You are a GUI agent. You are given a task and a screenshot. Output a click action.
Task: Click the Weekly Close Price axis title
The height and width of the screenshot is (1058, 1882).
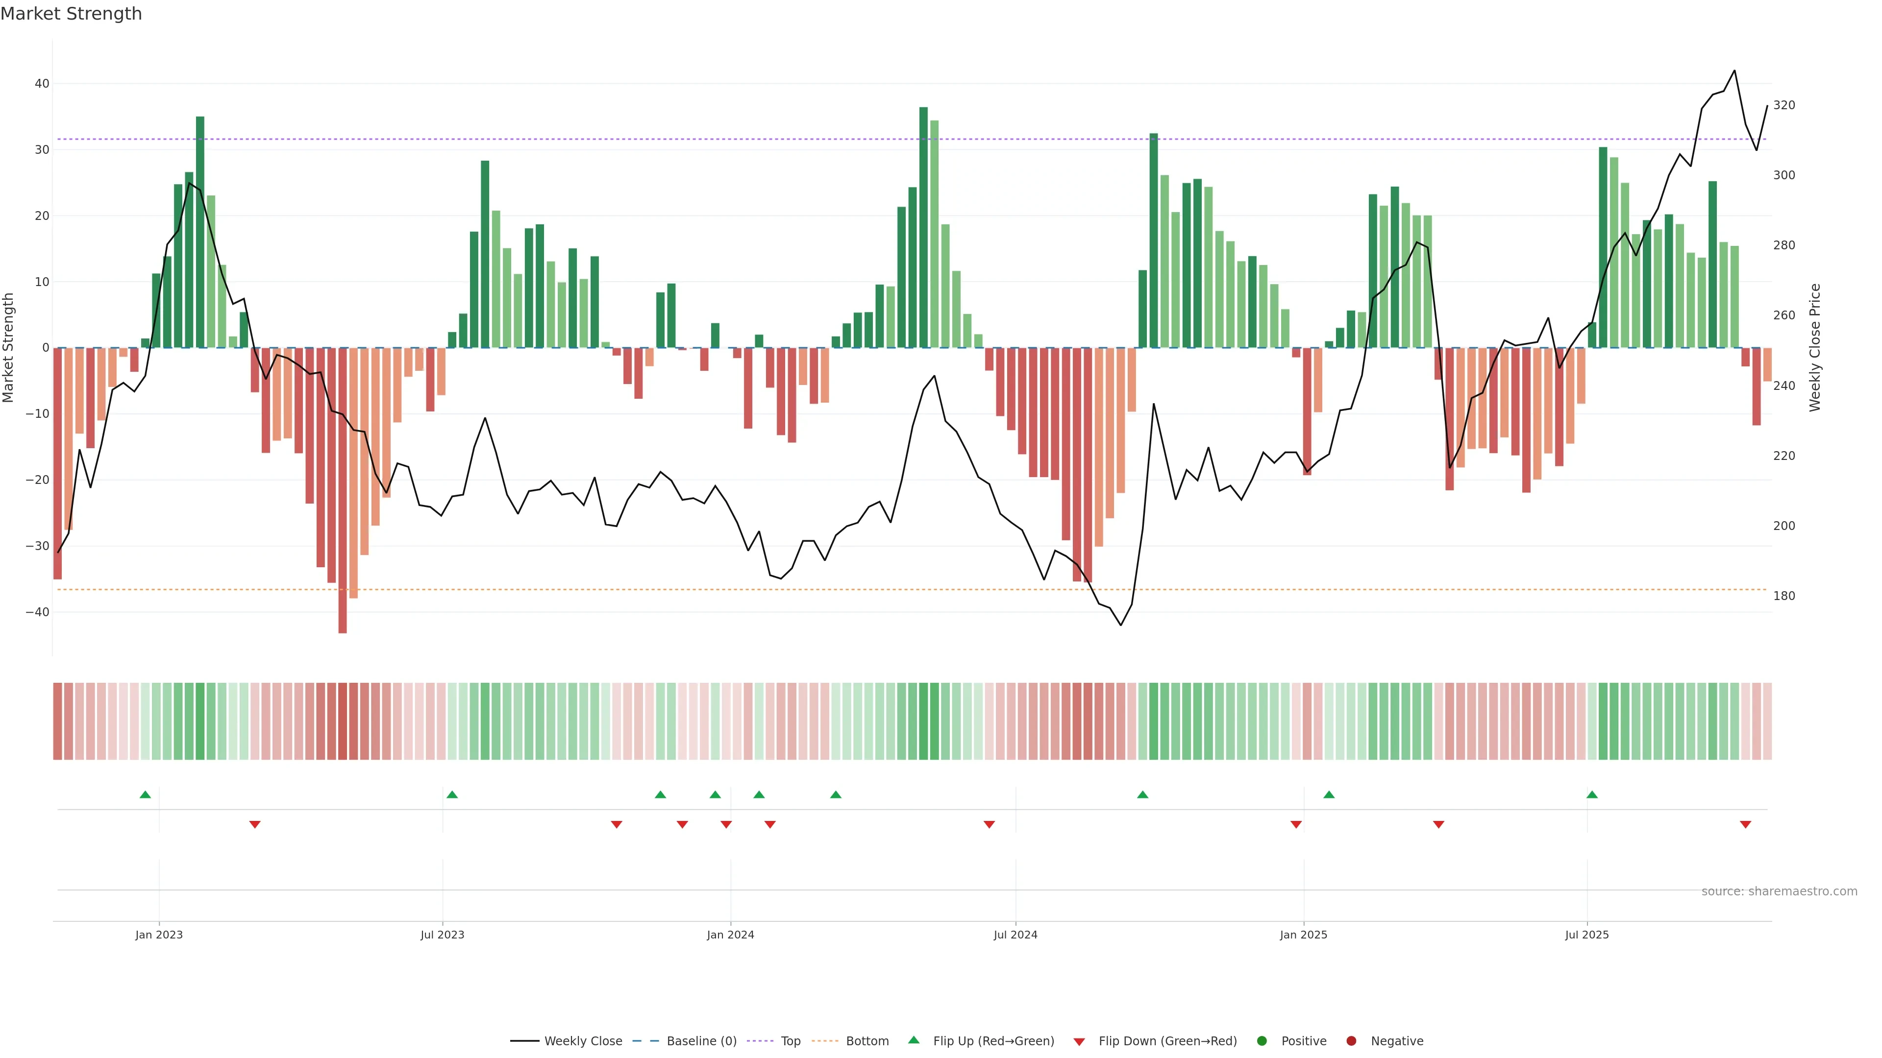tap(1815, 348)
